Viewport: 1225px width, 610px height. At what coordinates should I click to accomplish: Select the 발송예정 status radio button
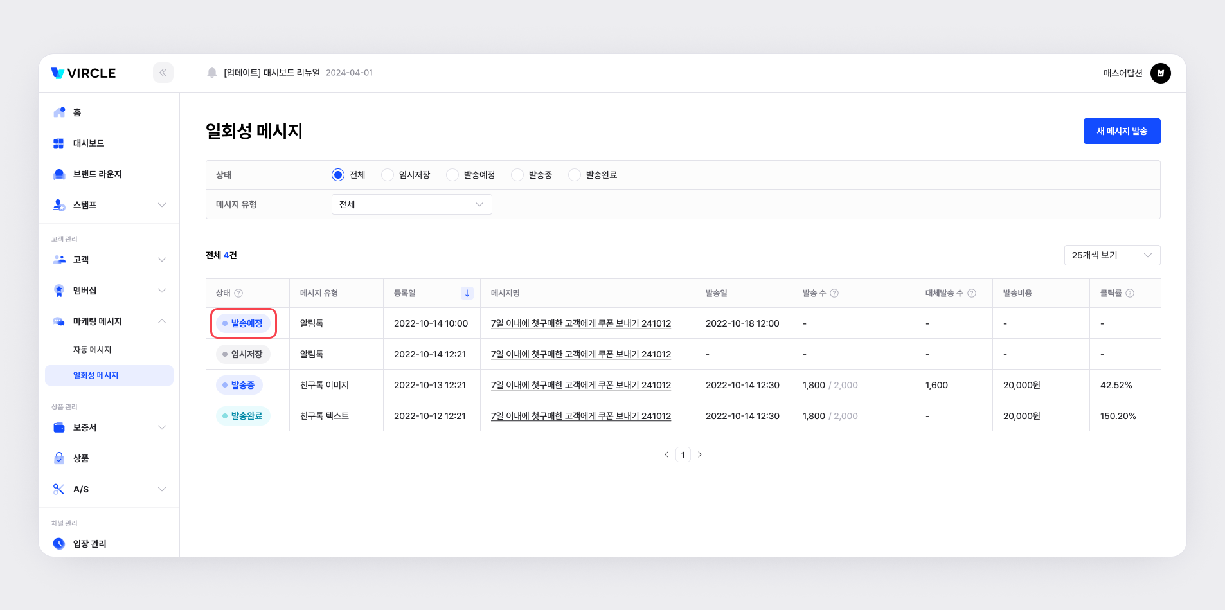[452, 175]
